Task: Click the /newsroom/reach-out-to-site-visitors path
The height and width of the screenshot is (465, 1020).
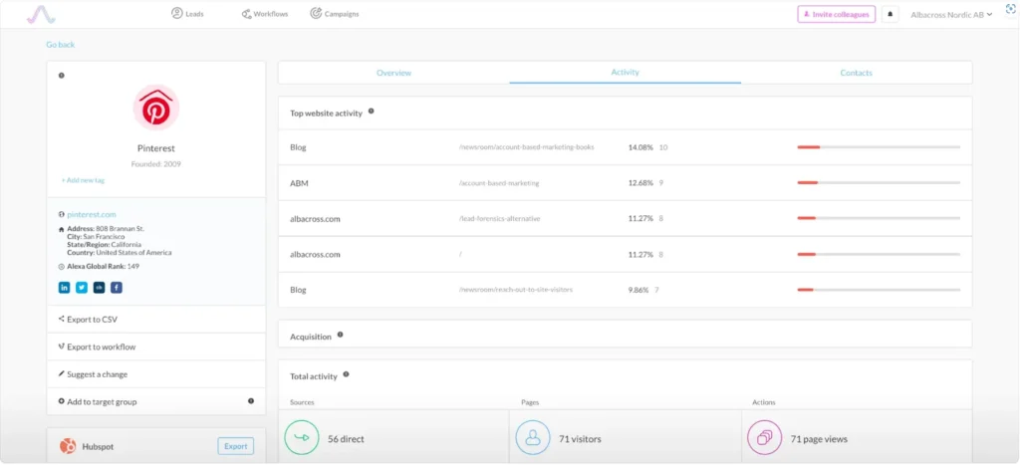Action: tap(516, 290)
